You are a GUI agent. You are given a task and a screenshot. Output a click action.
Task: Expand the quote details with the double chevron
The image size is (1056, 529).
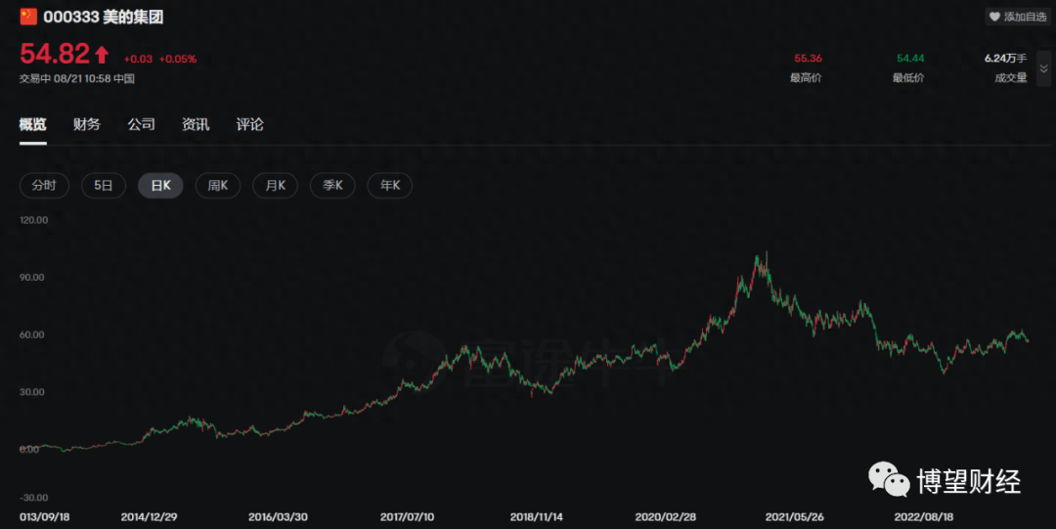pyautogui.click(x=1043, y=68)
